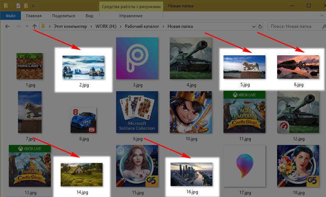Go up one folder level

(x=35, y=26)
